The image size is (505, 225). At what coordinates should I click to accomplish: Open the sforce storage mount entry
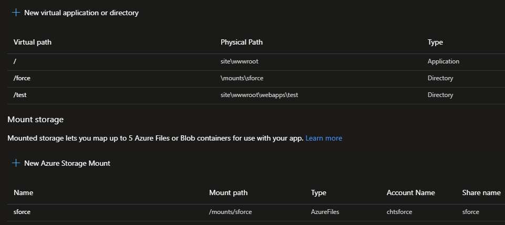23,212
